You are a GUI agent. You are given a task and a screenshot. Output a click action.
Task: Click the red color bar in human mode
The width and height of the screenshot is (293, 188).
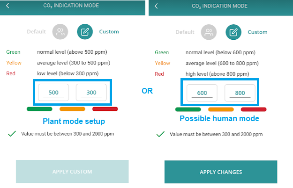pos(254,109)
